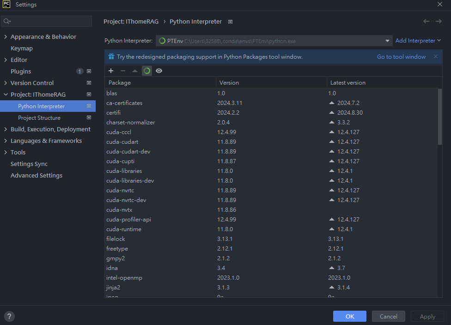Expand the Version Control section
This screenshot has height=325, width=451.
6,83
